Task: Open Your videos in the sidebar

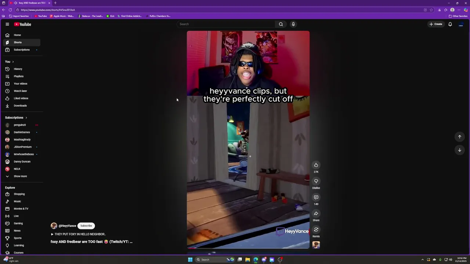Action: (22, 84)
